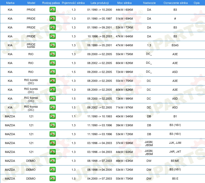Click the '72kW / 98KM' cell in RIO row

click(124, 72)
